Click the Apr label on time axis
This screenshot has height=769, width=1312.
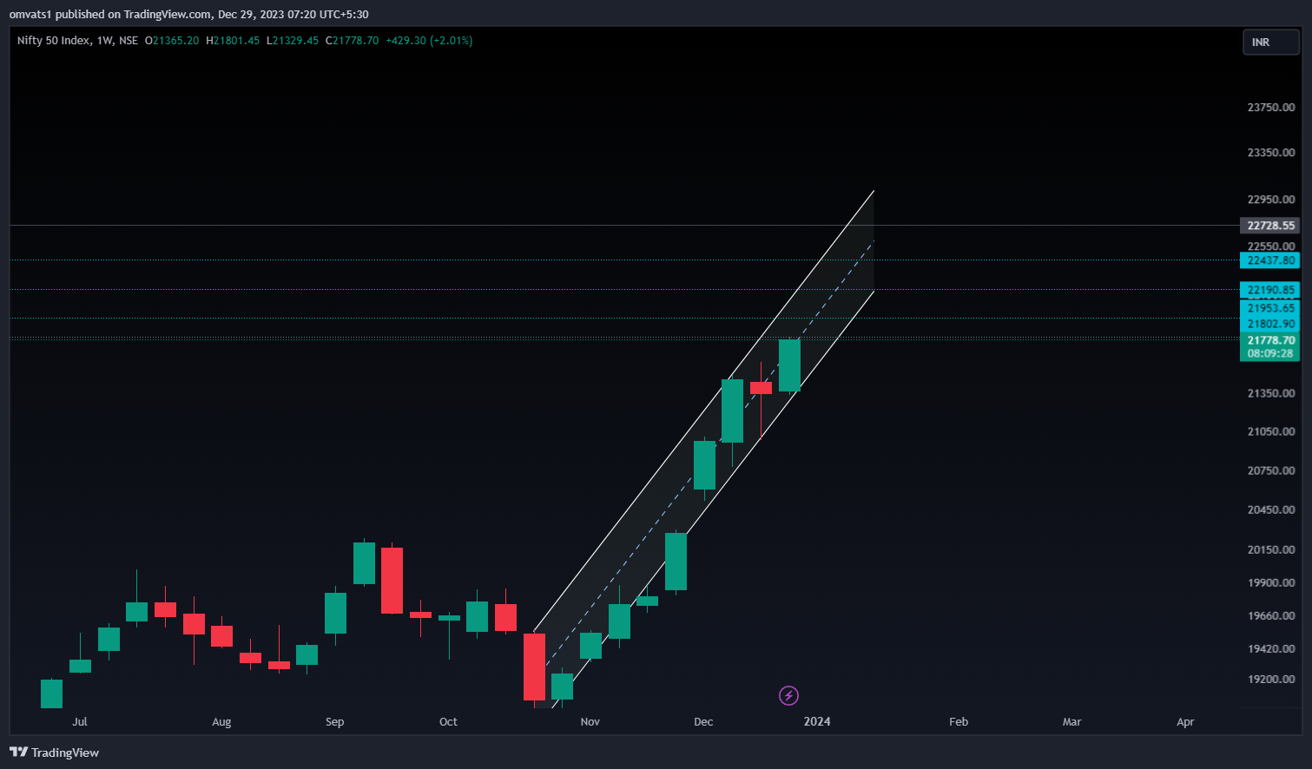coord(1185,721)
